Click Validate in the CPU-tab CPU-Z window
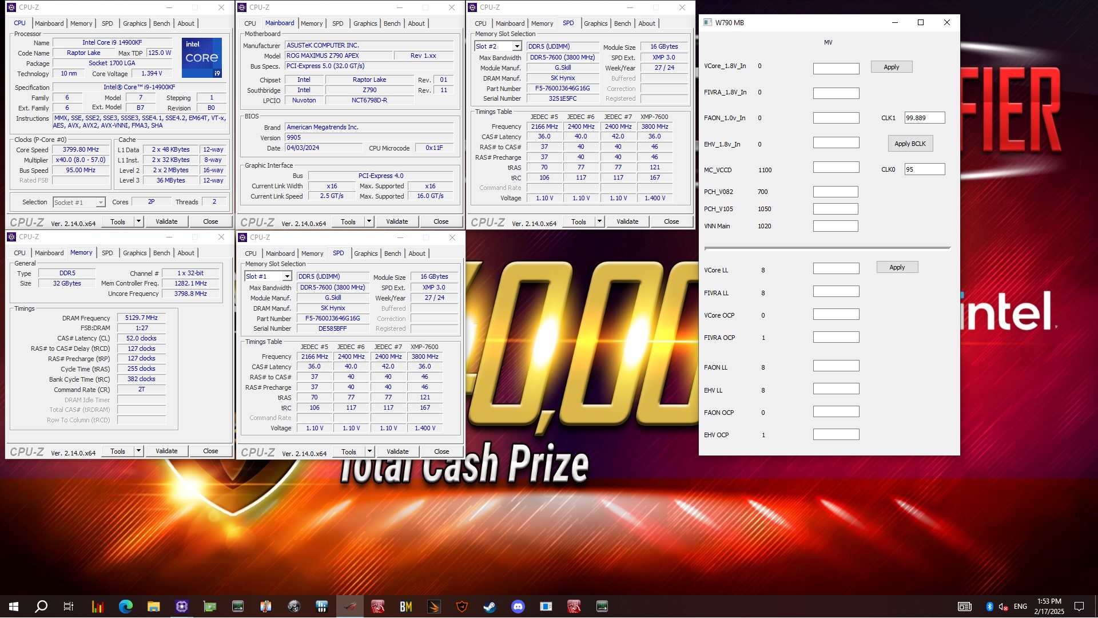This screenshot has height=618, width=1098. (166, 221)
